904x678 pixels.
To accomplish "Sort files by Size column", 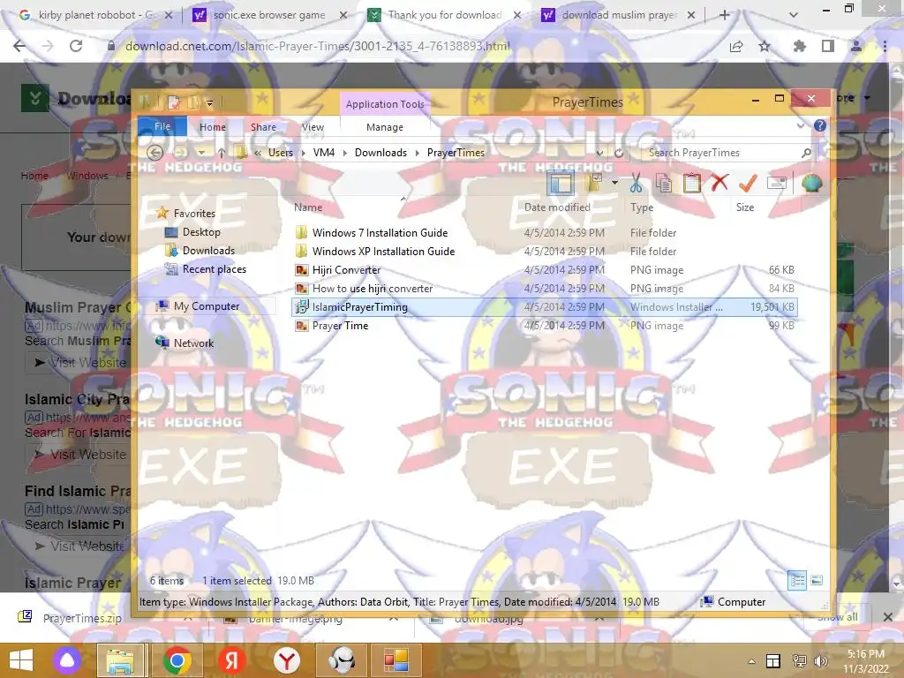I will pos(745,207).
